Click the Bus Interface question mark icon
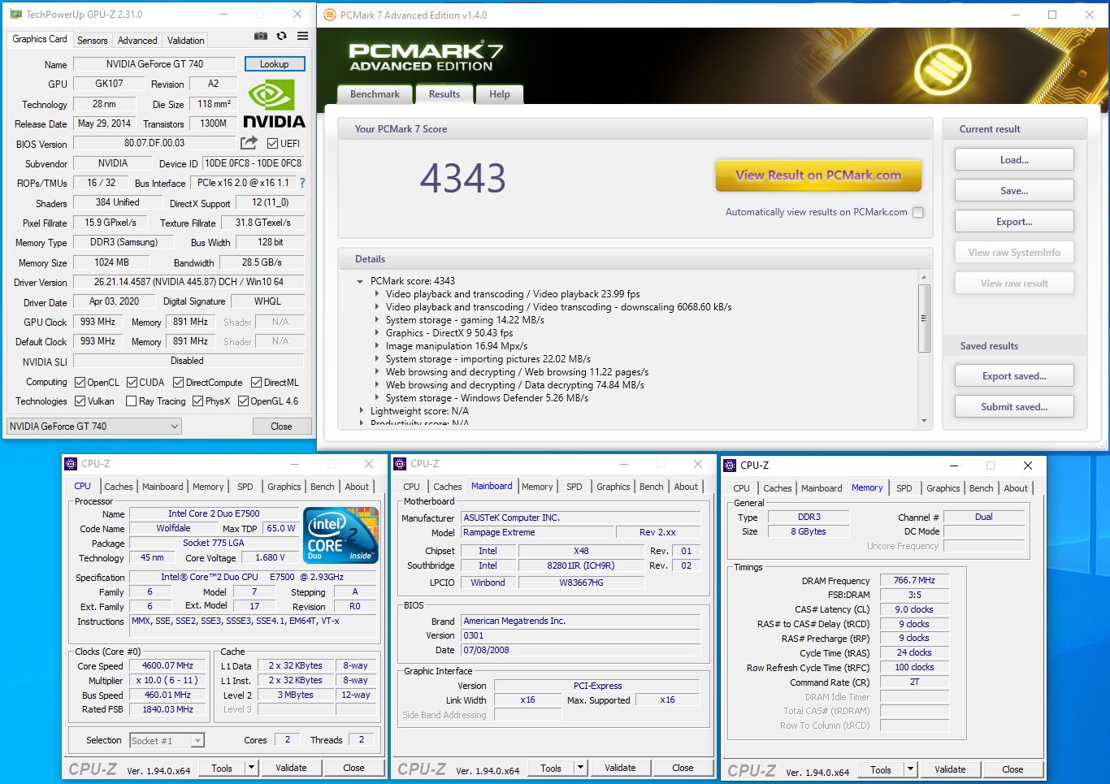 302,183
